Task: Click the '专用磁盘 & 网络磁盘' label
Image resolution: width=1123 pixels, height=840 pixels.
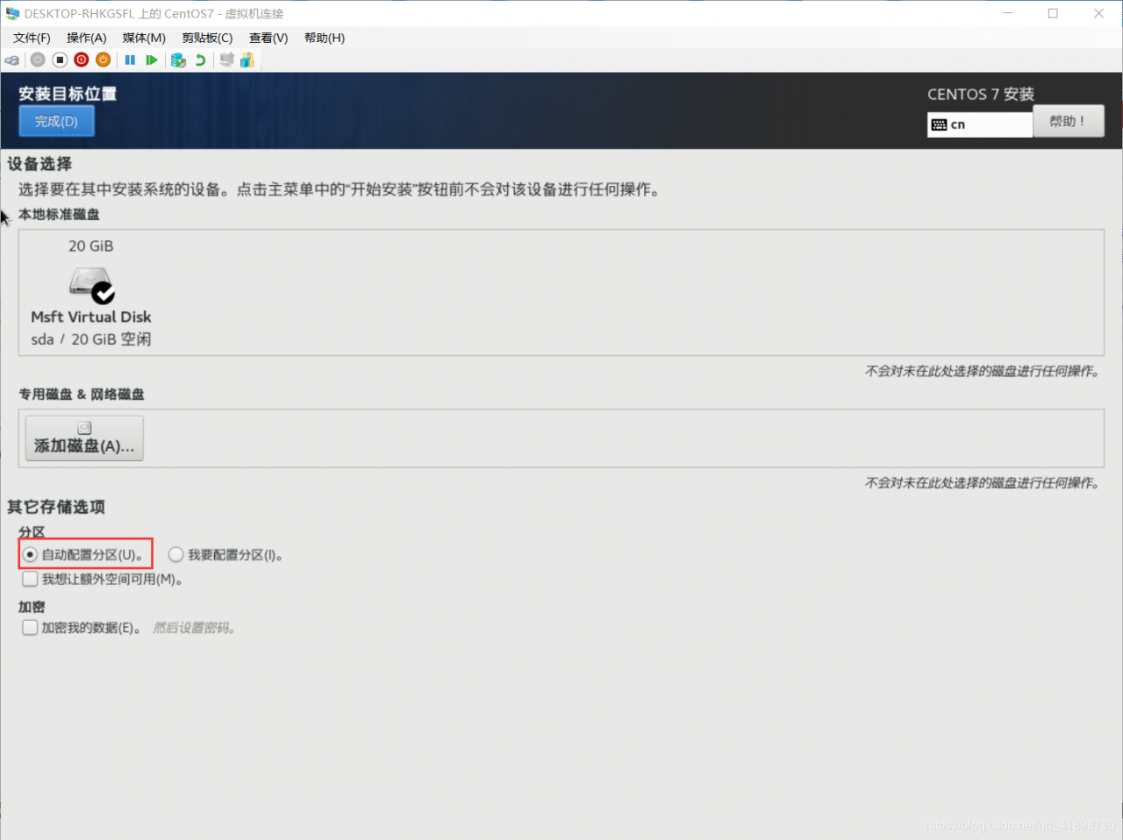Action: 82,395
